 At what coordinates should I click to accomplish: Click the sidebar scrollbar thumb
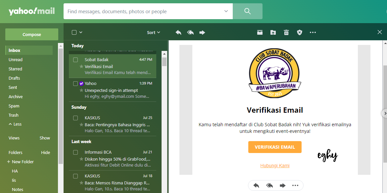coord(61,106)
